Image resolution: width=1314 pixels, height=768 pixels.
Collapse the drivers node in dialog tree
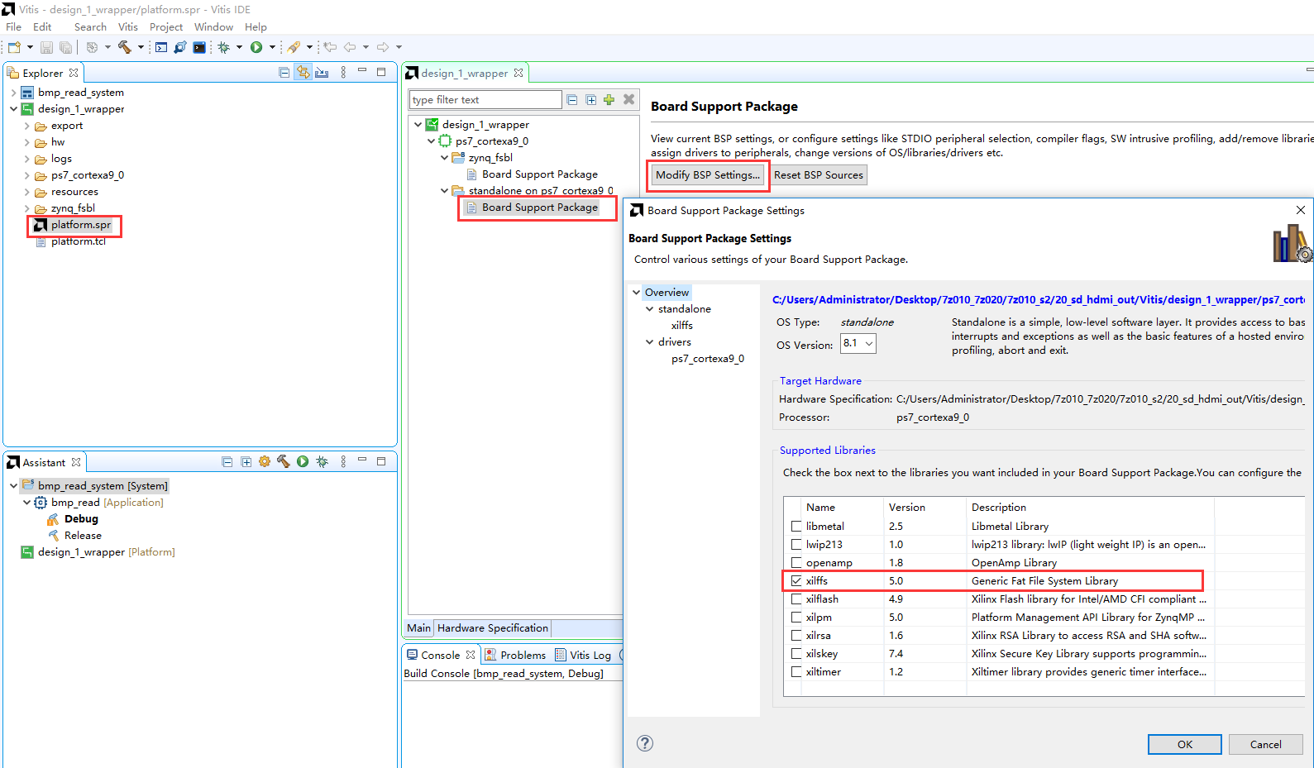point(649,342)
